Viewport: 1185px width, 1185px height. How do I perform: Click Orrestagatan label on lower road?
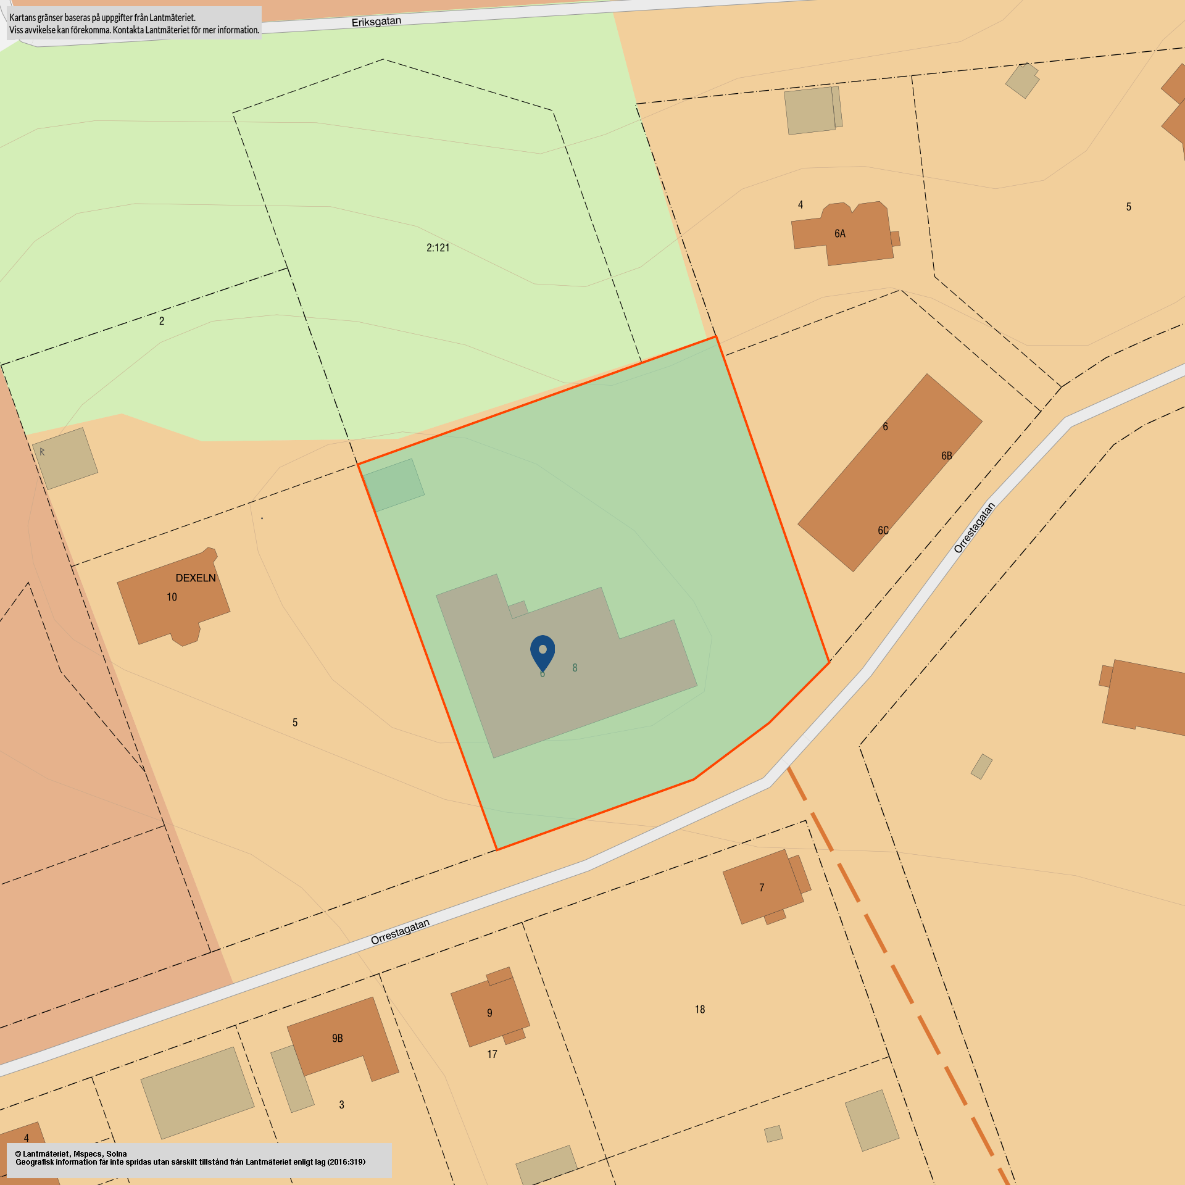[400, 932]
